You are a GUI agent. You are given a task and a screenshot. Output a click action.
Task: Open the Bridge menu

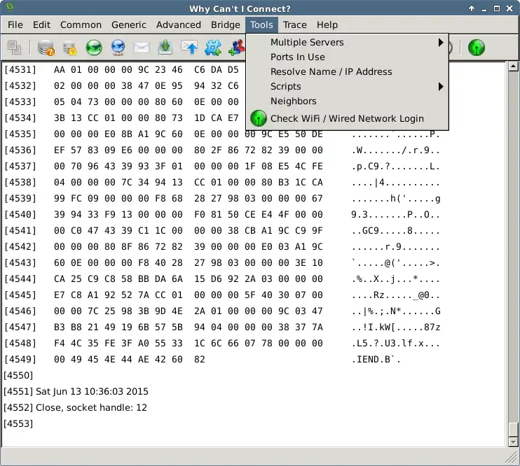click(226, 25)
